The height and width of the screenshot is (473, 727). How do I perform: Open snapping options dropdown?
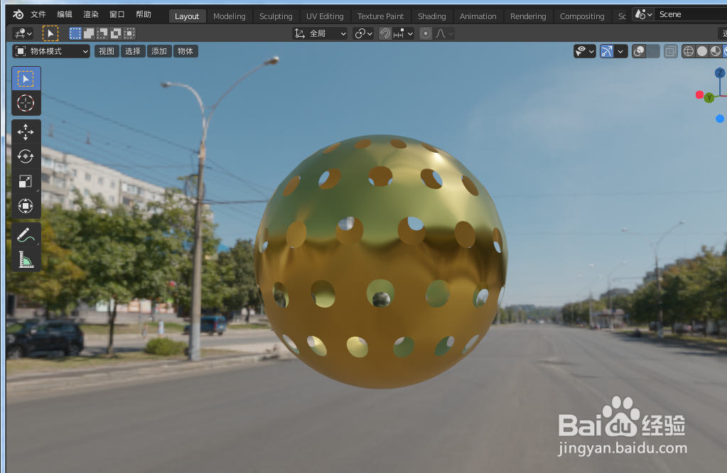tap(404, 33)
